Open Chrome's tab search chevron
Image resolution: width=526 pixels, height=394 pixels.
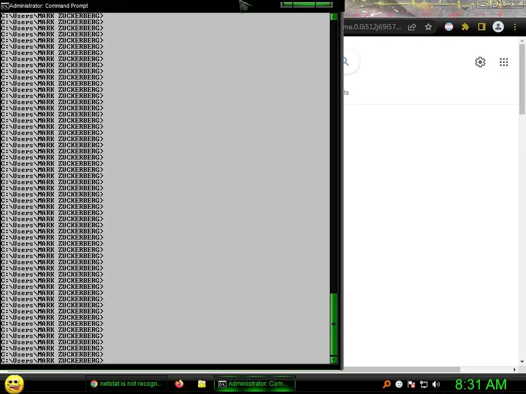point(465,8)
